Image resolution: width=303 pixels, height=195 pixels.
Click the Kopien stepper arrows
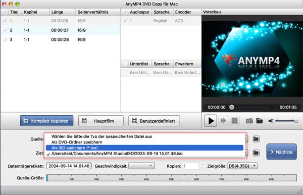pyautogui.click(x=201, y=166)
